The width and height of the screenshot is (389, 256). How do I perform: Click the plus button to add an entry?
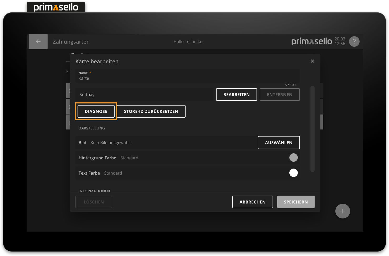[x=342, y=211]
